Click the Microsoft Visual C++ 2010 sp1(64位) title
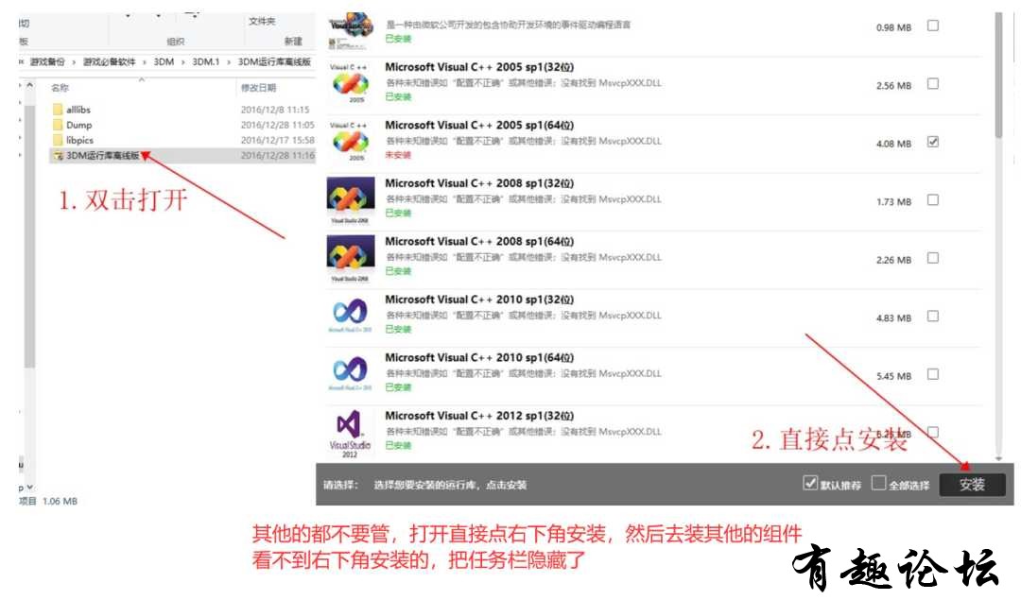The width and height of the screenshot is (1021, 600). [479, 358]
